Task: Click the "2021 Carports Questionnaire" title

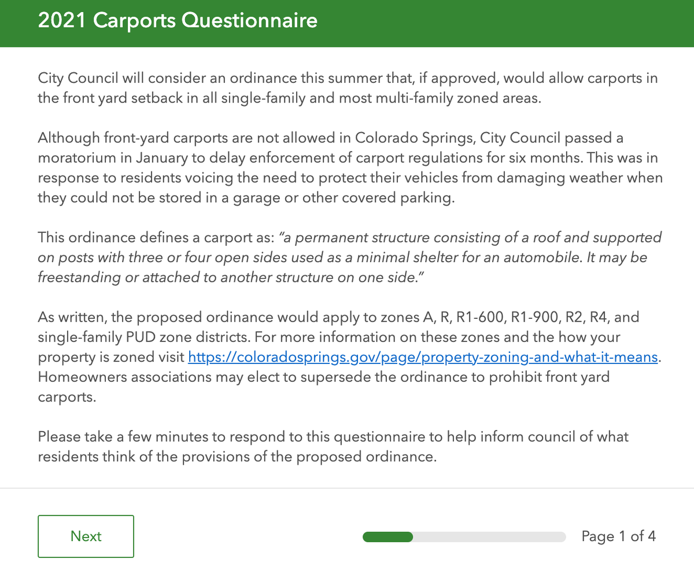Action: (x=178, y=21)
